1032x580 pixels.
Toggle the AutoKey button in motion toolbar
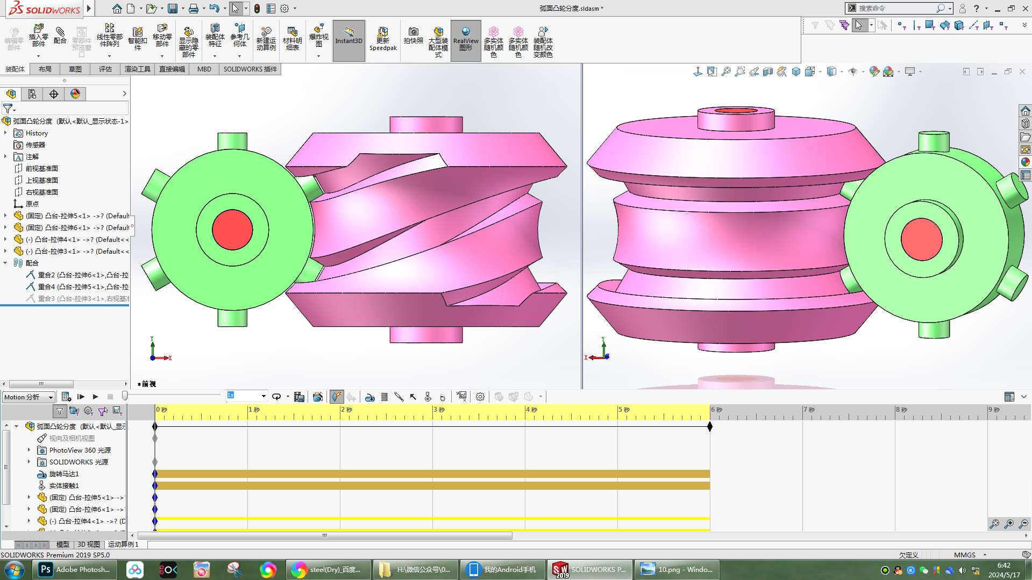pyautogui.click(x=336, y=397)
